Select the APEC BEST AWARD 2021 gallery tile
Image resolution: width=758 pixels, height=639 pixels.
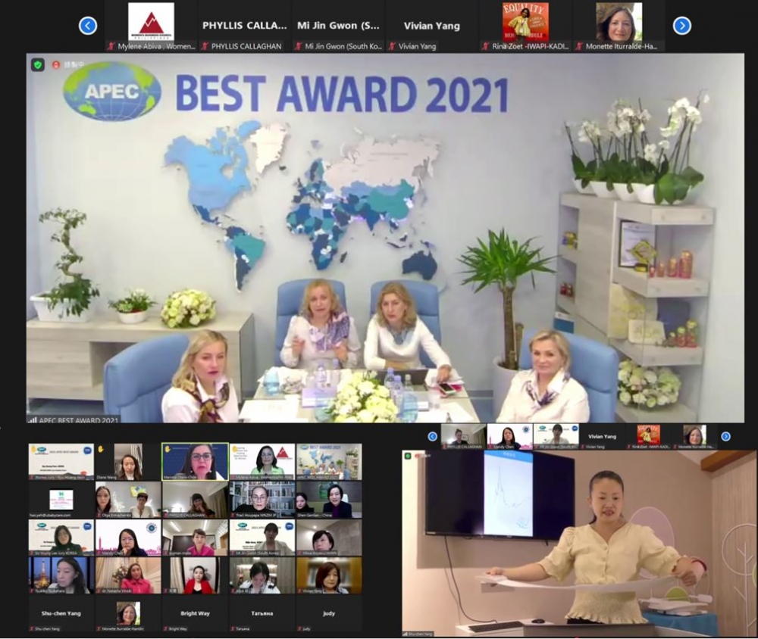pos(329,462)
